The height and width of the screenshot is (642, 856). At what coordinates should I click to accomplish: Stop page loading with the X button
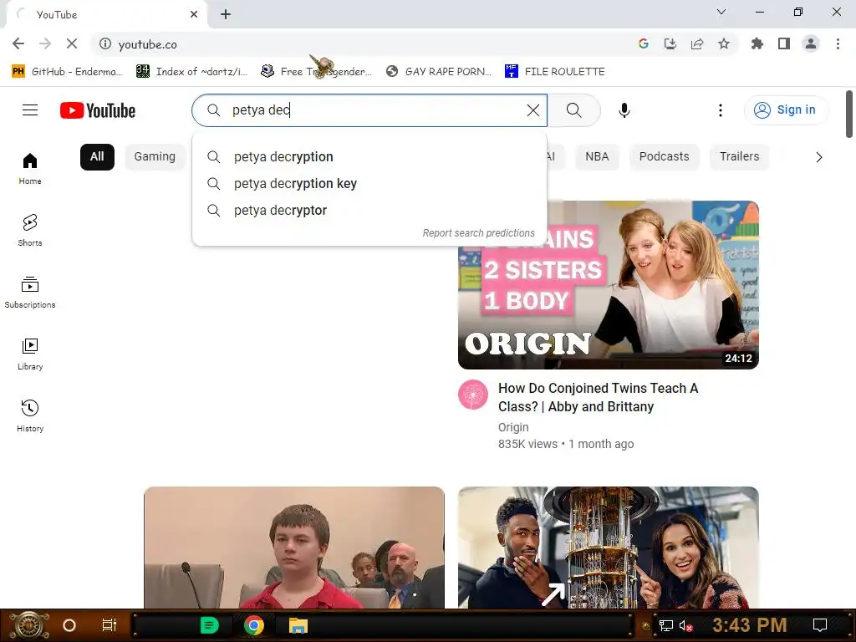coord(72,43)
